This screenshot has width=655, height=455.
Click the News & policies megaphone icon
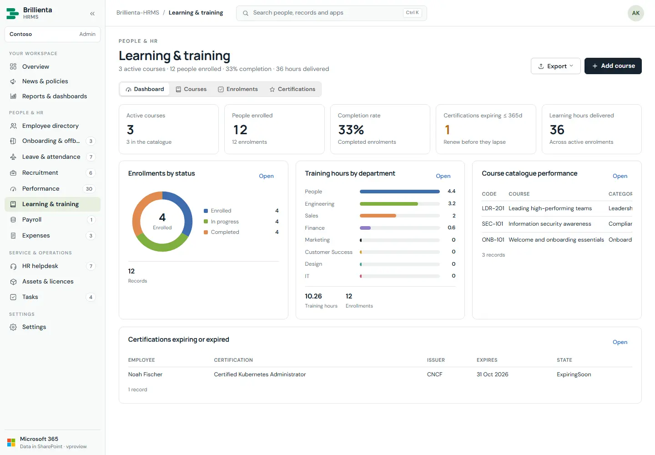(13, 81)
